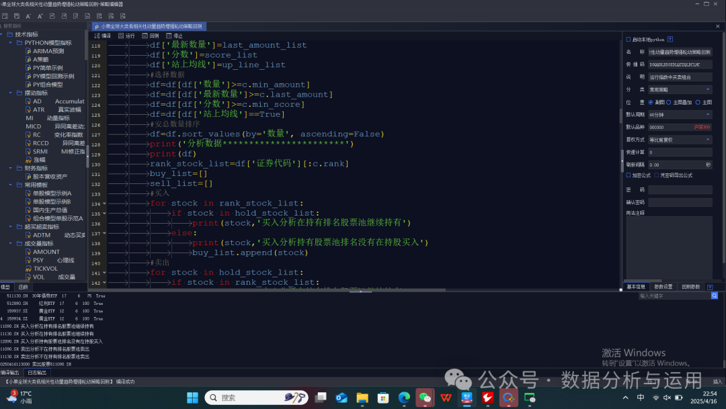
Task: Stop execution with the 停止 button
Action: pos(175,36)
